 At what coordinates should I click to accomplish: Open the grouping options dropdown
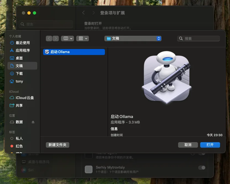click(x=83, y=39)
